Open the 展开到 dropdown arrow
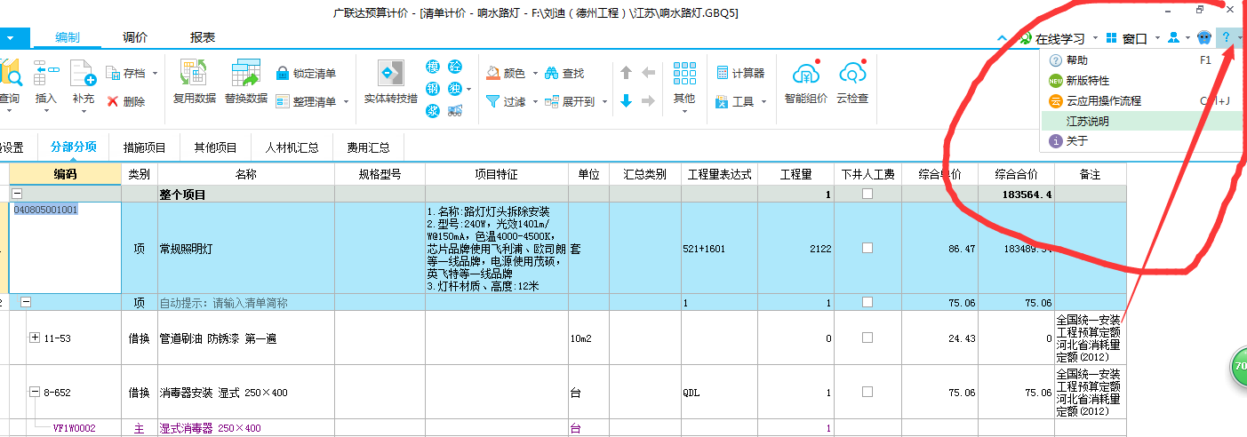Image resolution: width=1247 pixels, height=437 pixels. [x=604, y=102]
